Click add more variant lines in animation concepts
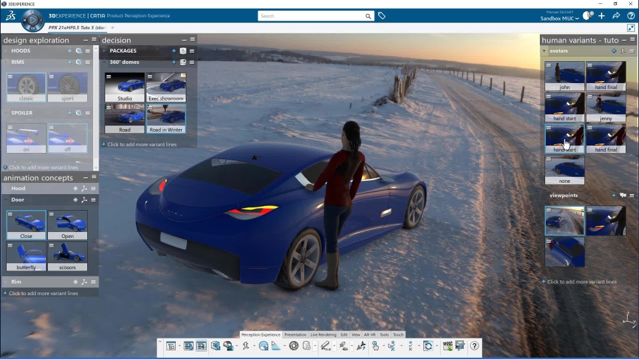 point(41,293)
